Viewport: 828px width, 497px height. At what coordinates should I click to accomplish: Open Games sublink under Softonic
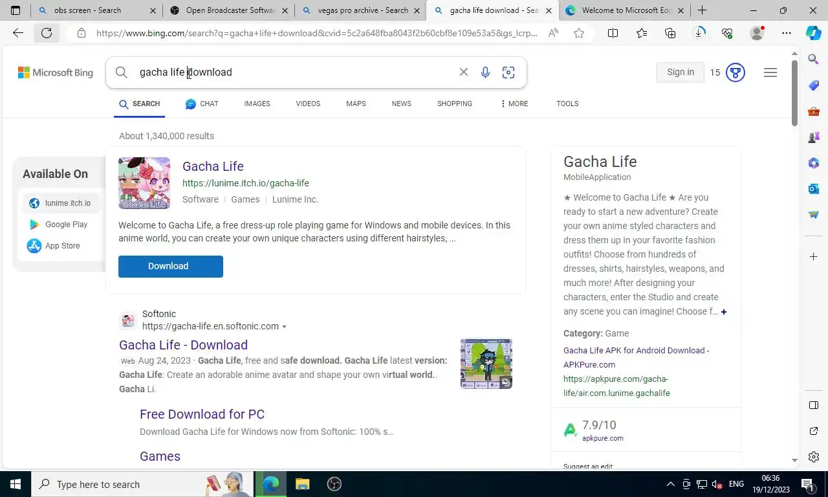160,456
